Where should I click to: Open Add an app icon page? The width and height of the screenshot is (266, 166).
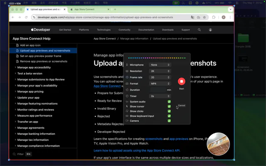pos(30,45)
